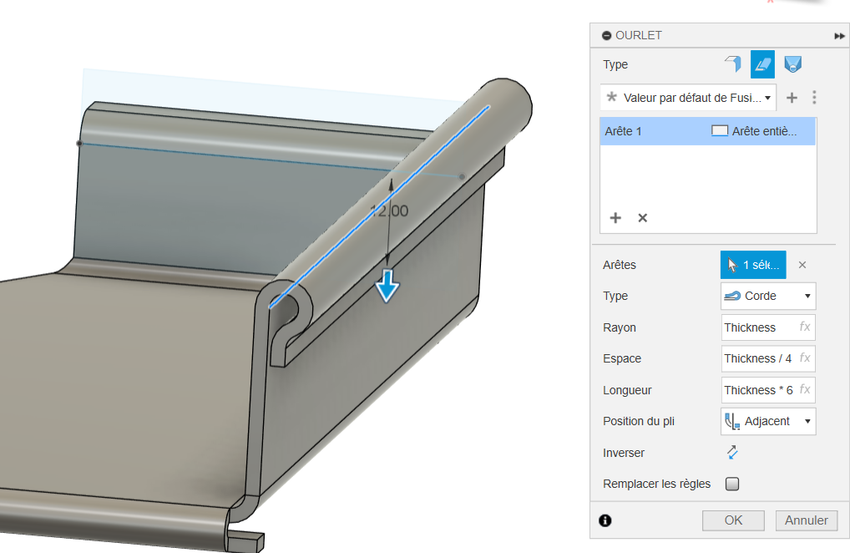The image size is (850, 553).
Task: Click the info icon at the panel bottom
Action: 605,520
